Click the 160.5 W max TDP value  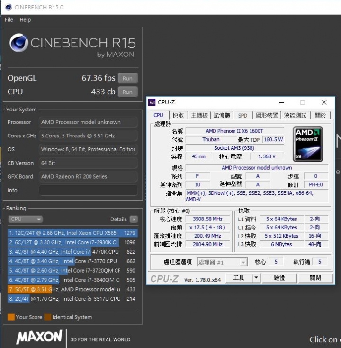[273, 139]
